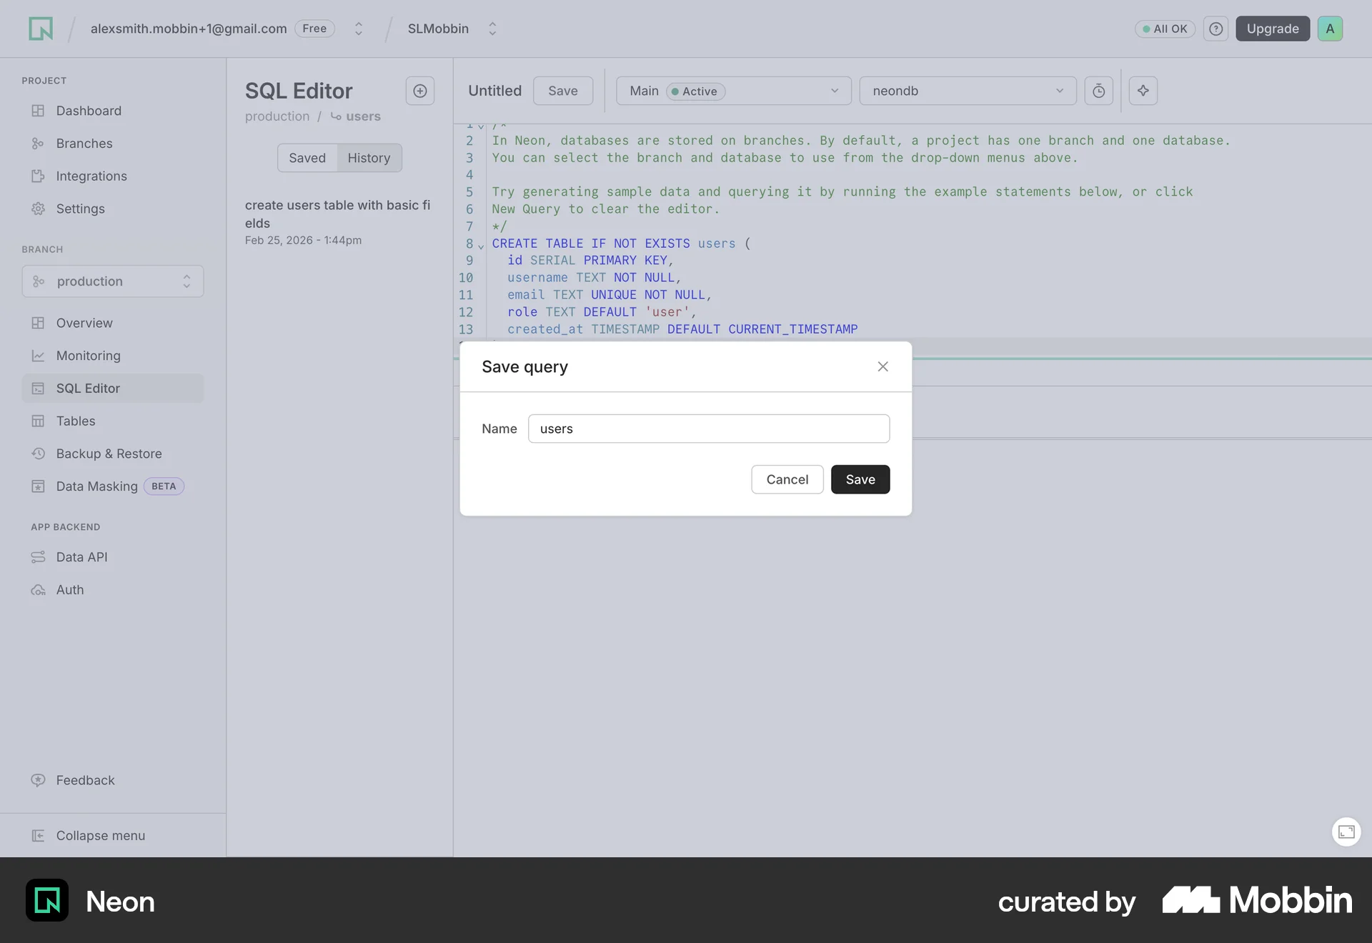The width and height of the screenshot is (1372, 943).
Task: Click Collapse menu label
Action: pos(101,835)
